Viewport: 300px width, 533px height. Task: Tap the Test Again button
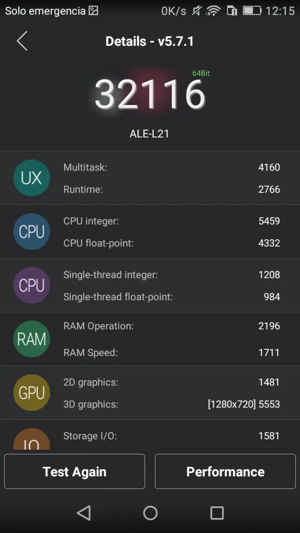coord(75,472)
